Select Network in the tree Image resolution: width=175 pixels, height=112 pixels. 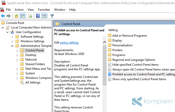point(31,60)
